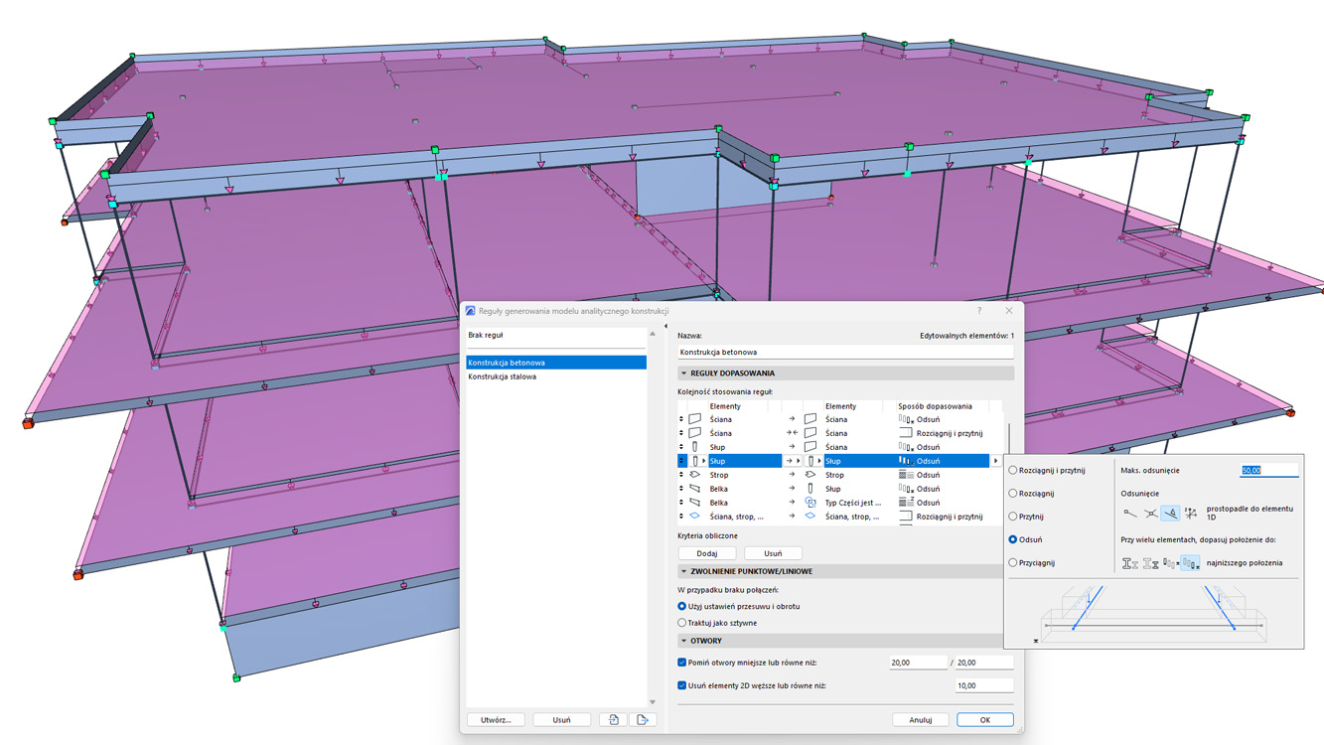The height and width of the screenshot is (745, 1324).
Task: Uncheck Usuń elementy 2D węższe lub równe niż
Action: [679, 685]
